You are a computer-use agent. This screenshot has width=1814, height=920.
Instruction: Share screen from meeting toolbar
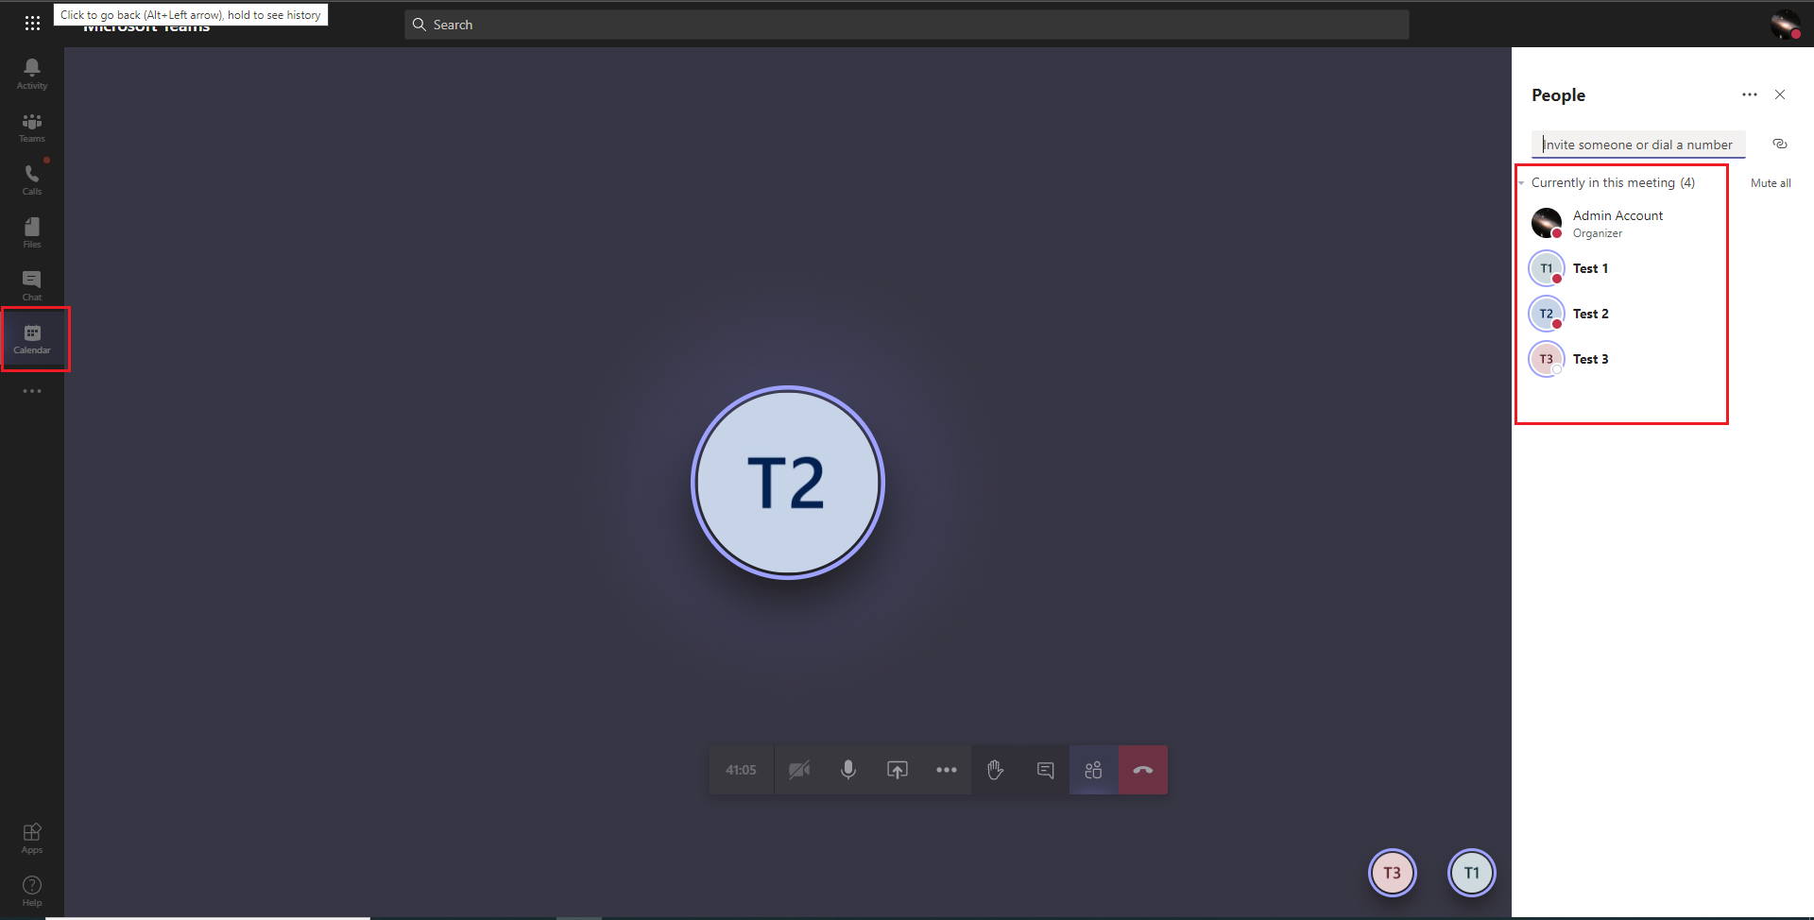pyautogui.click(x=898, y=770)
